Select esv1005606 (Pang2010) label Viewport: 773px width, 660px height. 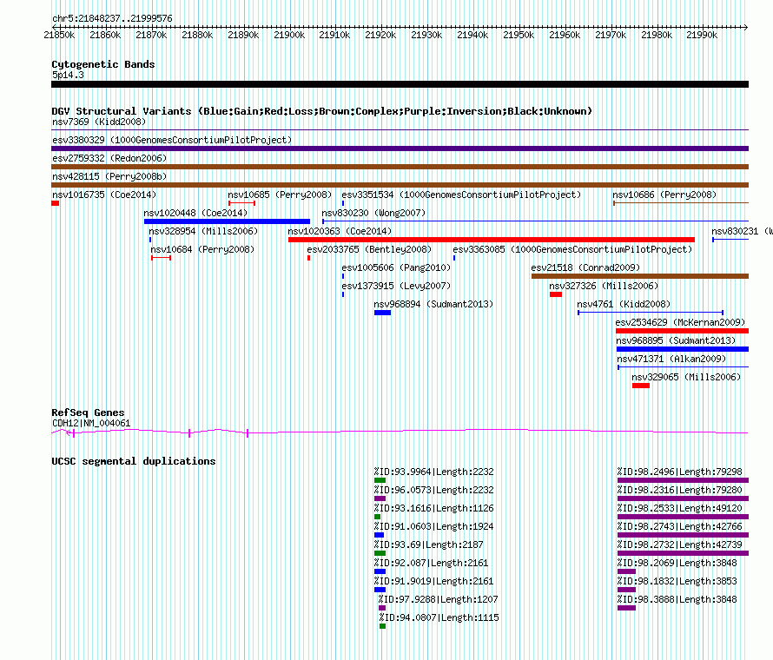(396, 267)
